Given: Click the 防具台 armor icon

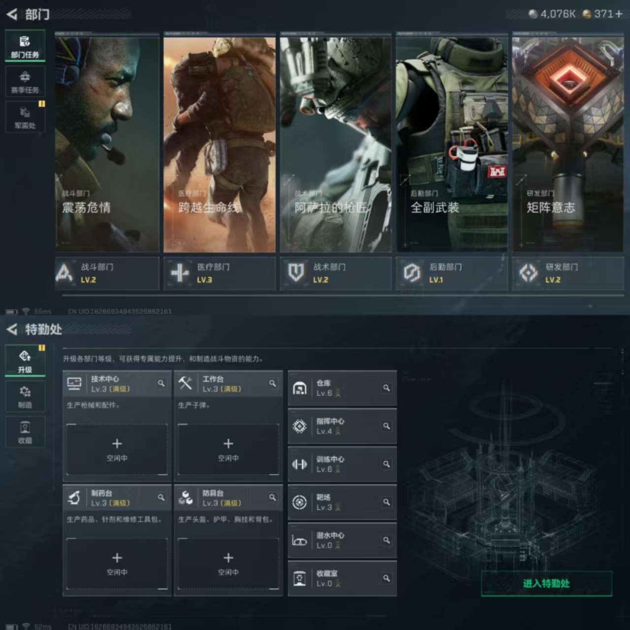Looking at the screenshot, I should [x=186, y=498].
